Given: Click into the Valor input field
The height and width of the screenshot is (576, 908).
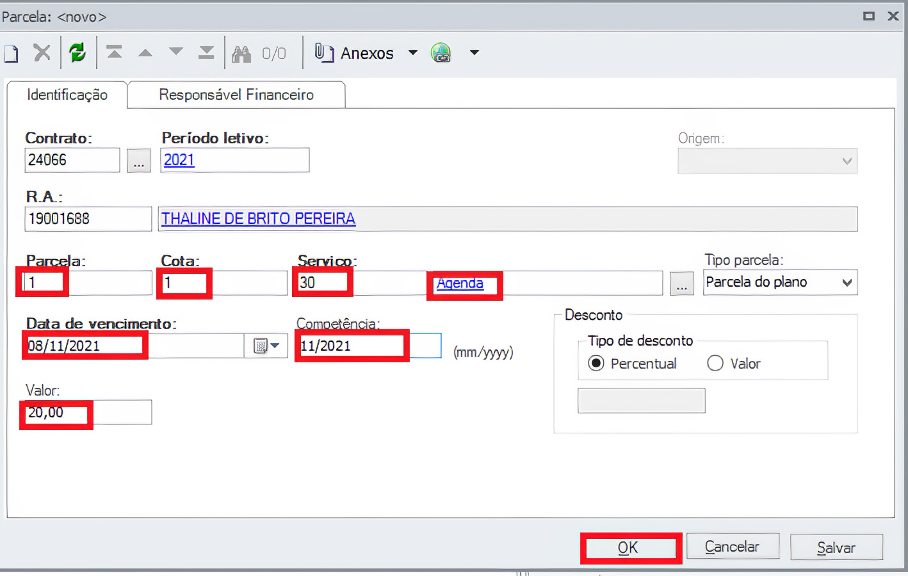Looking at the screenshot, I should pyautogui.click(x=88, y=413).
